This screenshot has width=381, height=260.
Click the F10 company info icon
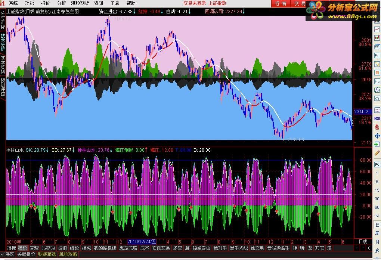(377, 55)
